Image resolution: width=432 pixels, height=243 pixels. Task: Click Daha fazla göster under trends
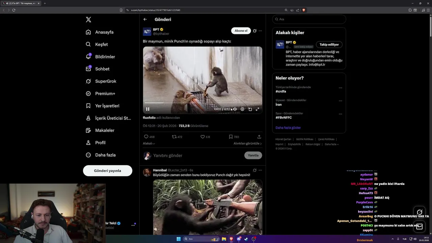point(288,128)
